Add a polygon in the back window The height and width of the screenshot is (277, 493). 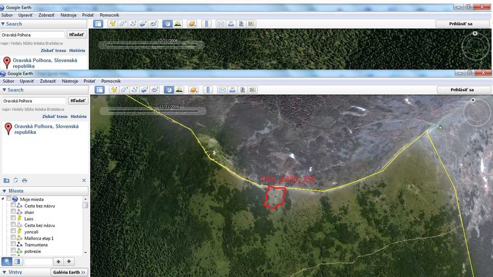123,24
